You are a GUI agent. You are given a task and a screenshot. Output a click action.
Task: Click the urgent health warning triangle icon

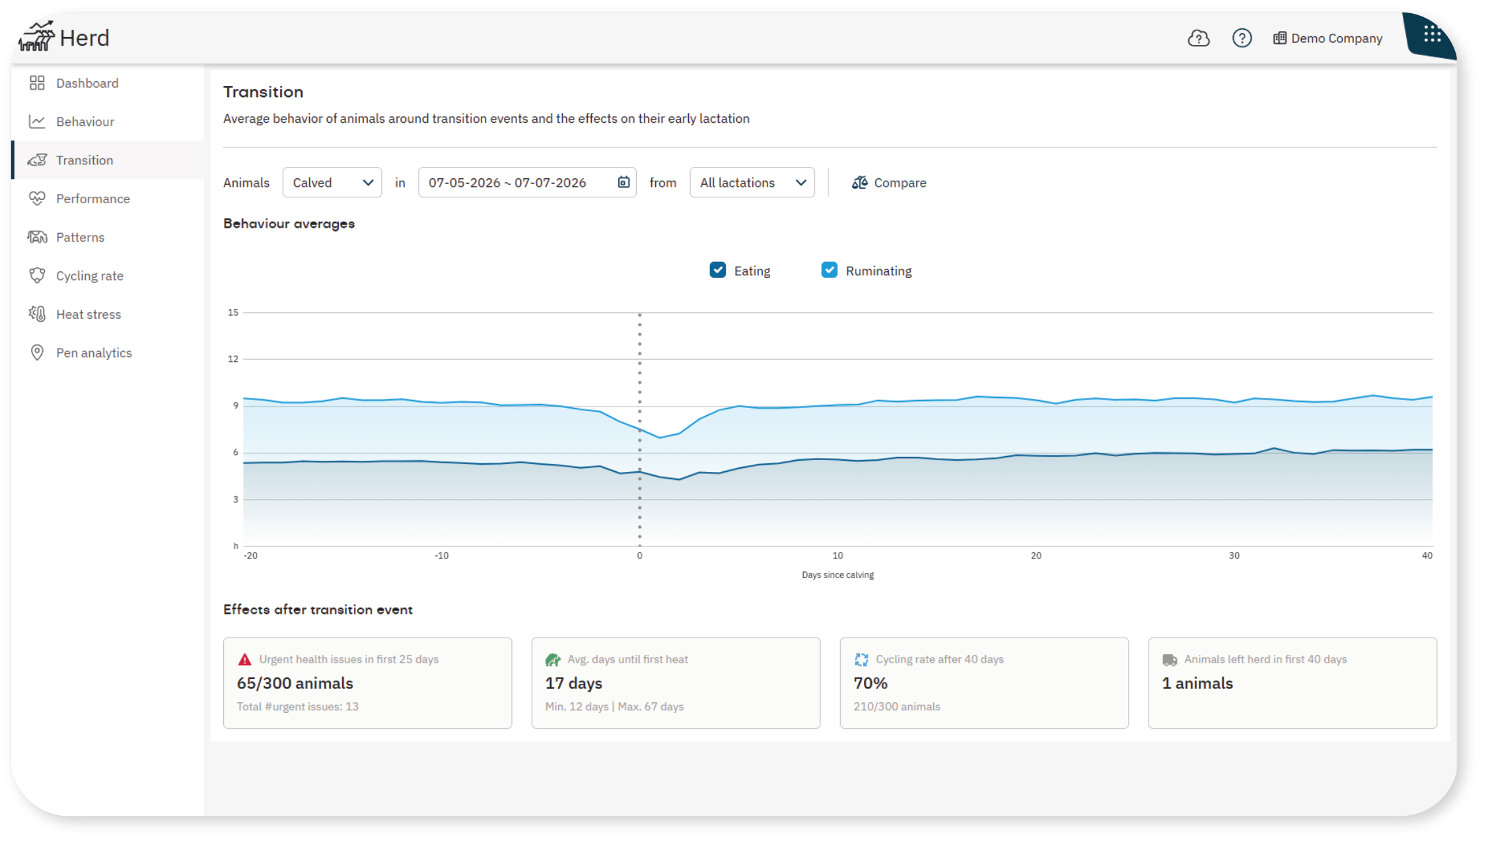(x=244, y=659)
